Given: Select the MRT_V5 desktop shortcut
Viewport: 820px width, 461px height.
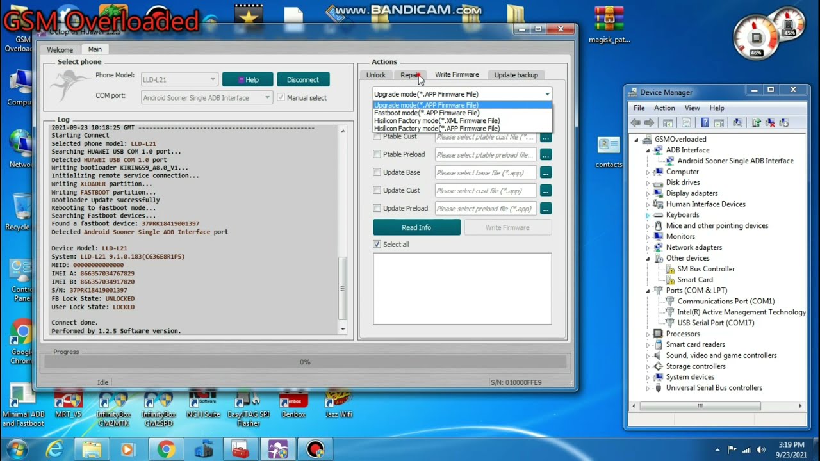Looking at the screenshot, I should pyautogui.click(x=69, y=405).
